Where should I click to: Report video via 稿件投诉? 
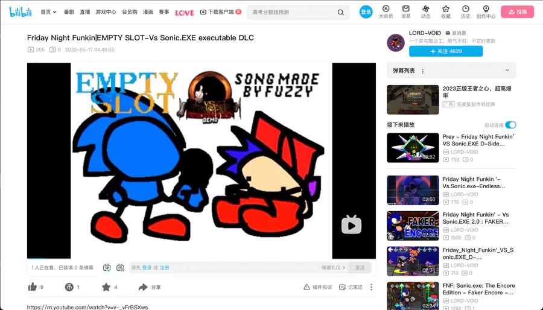317,287
